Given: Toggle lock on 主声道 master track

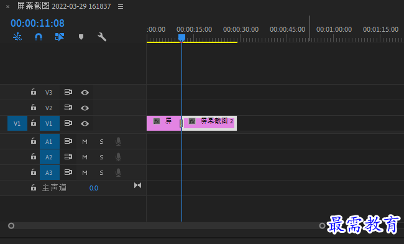Looking at the screenshot, I should coord(34,187).
